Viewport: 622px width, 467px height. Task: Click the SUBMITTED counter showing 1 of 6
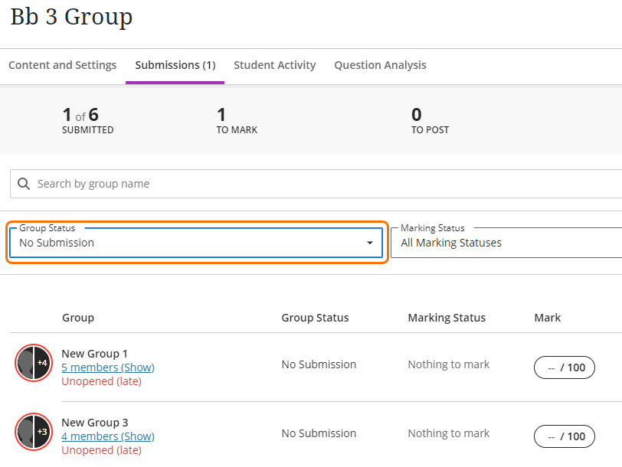point(87,120)
